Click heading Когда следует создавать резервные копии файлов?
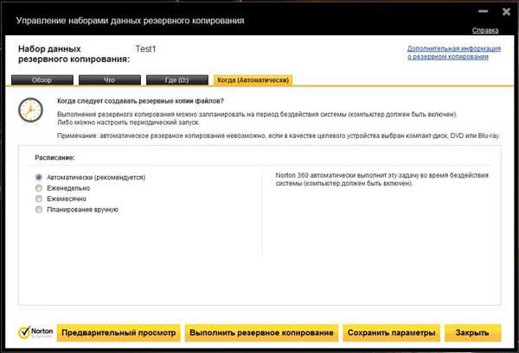The height and width of the screenshot is (353, 519). [x=140, y=101]
